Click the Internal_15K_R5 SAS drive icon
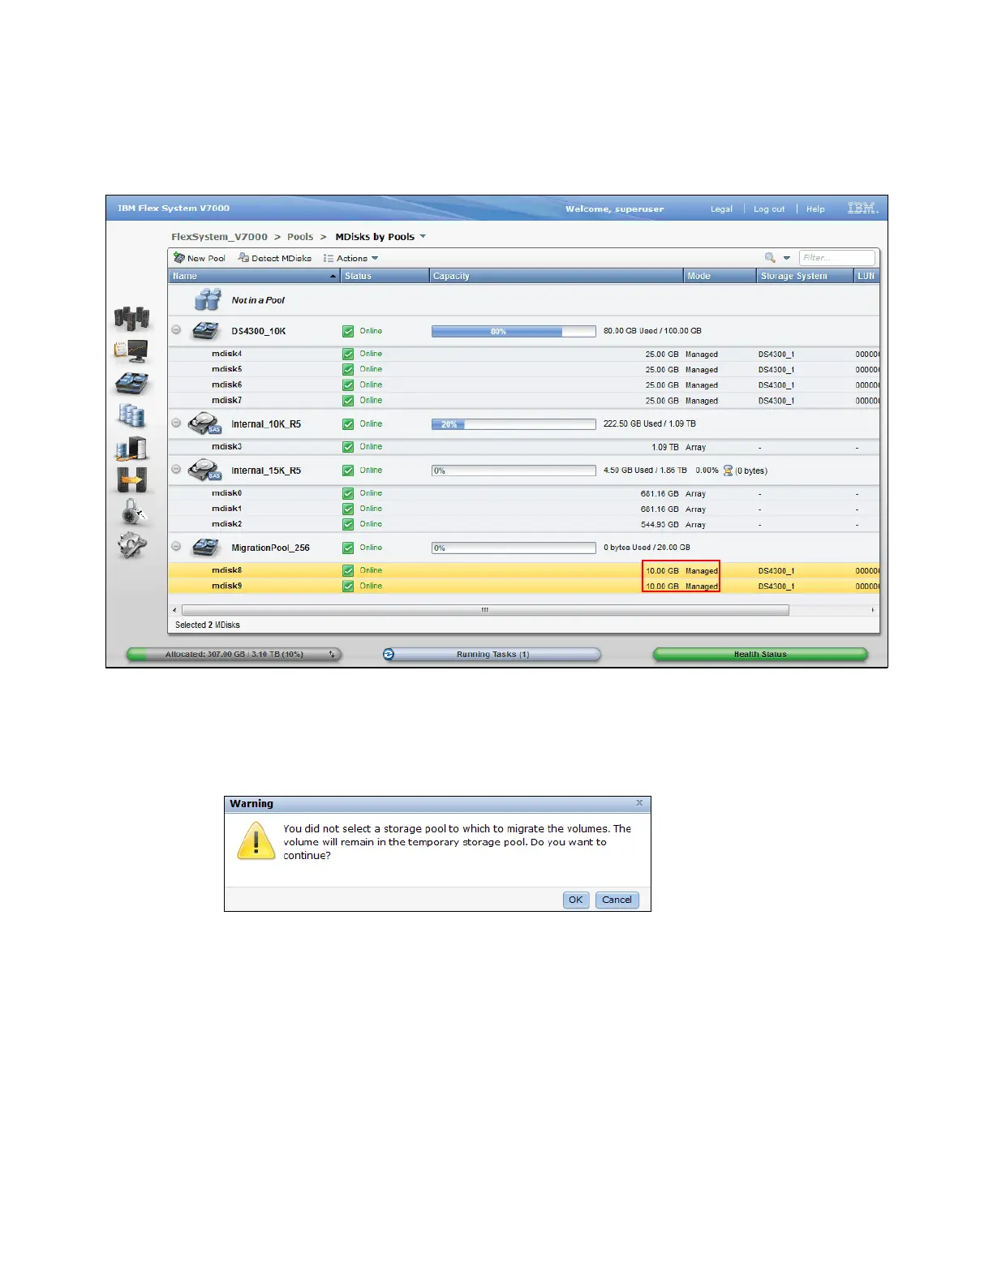The height and width of the screenshot is (1285, 993). (204, 471)
